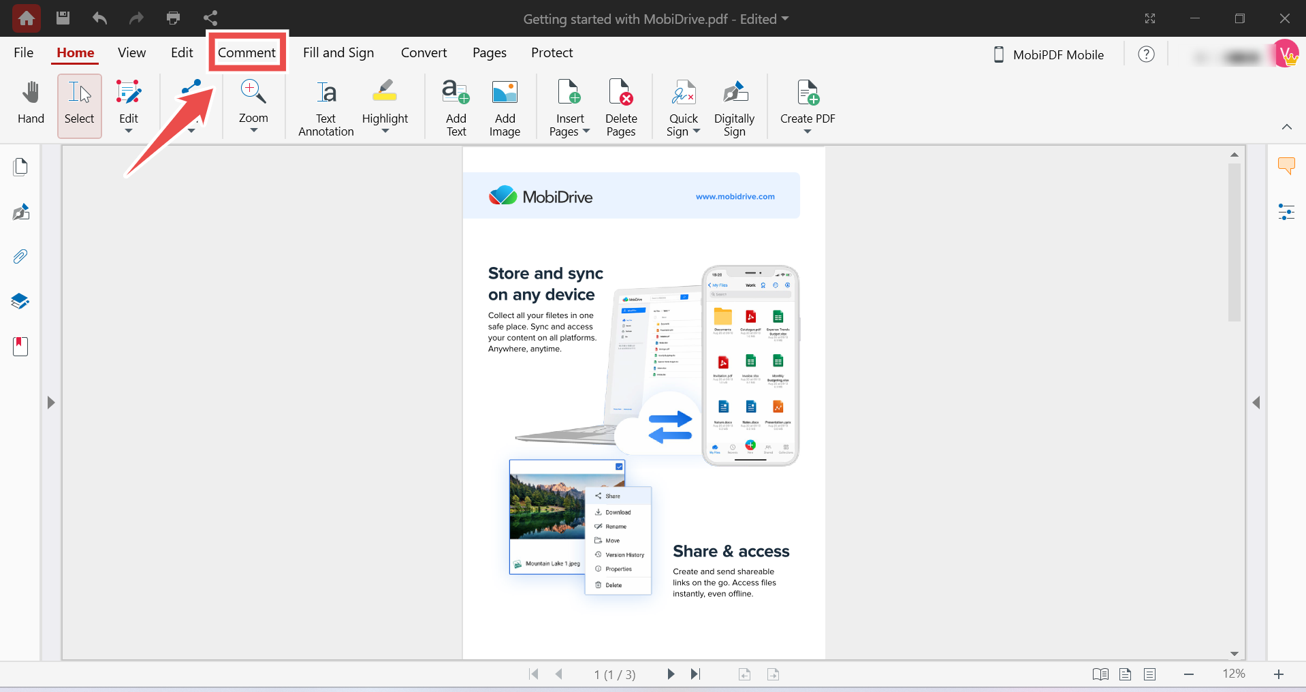The height and width of the screenshot is (692, 1306).
Task: Switch to the Pages tab
Action: coord(490,52)
